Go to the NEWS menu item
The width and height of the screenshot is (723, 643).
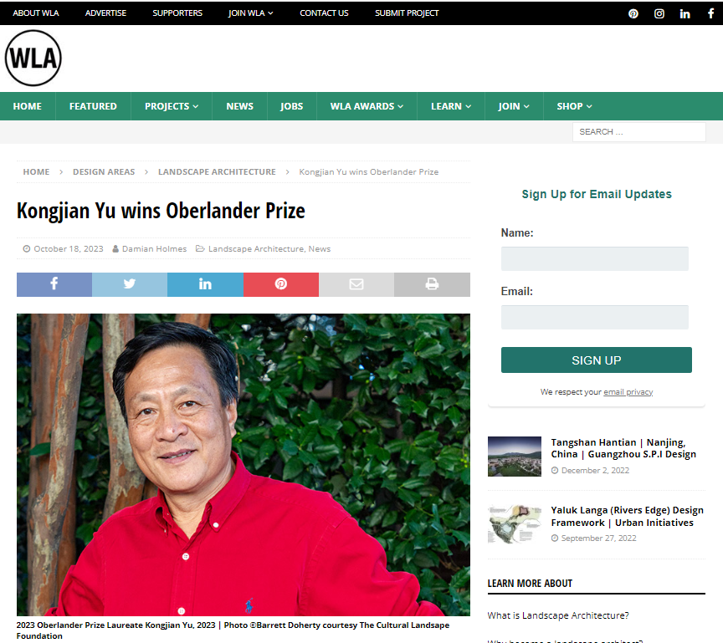point(240,106)
